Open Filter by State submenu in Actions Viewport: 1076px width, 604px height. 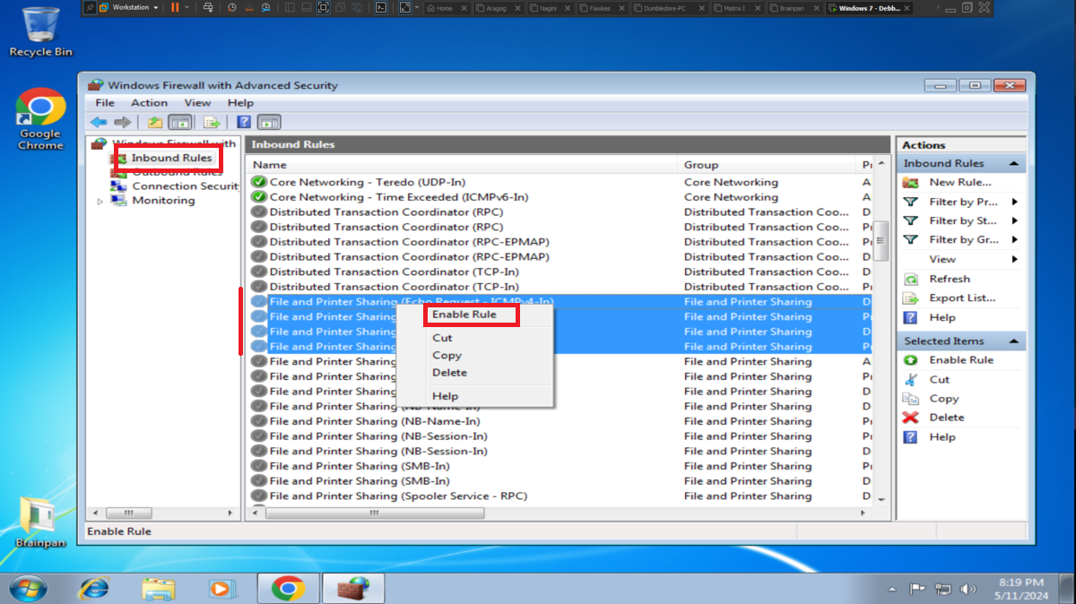click(959, 220)
